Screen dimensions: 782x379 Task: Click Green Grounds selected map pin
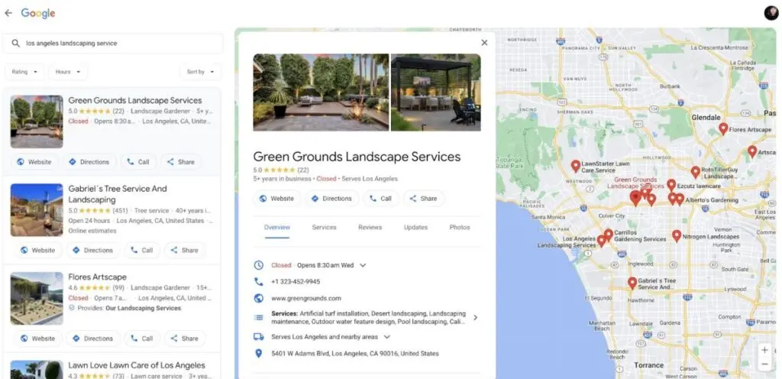[x=635, y=198]
